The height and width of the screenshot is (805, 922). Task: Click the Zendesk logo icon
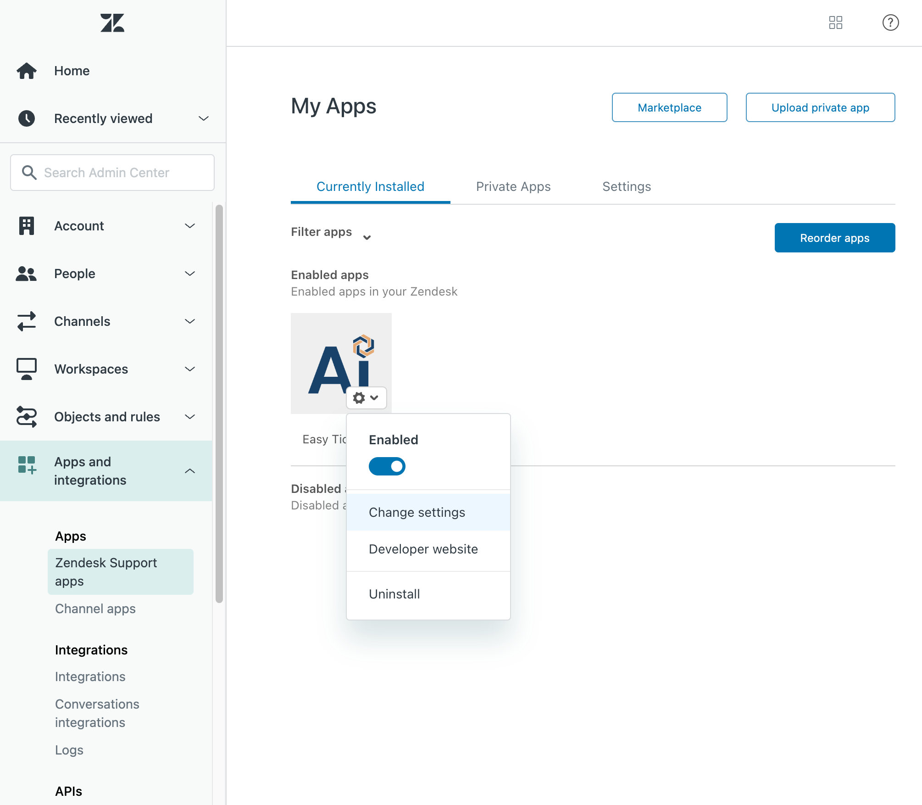coord(112,23)
